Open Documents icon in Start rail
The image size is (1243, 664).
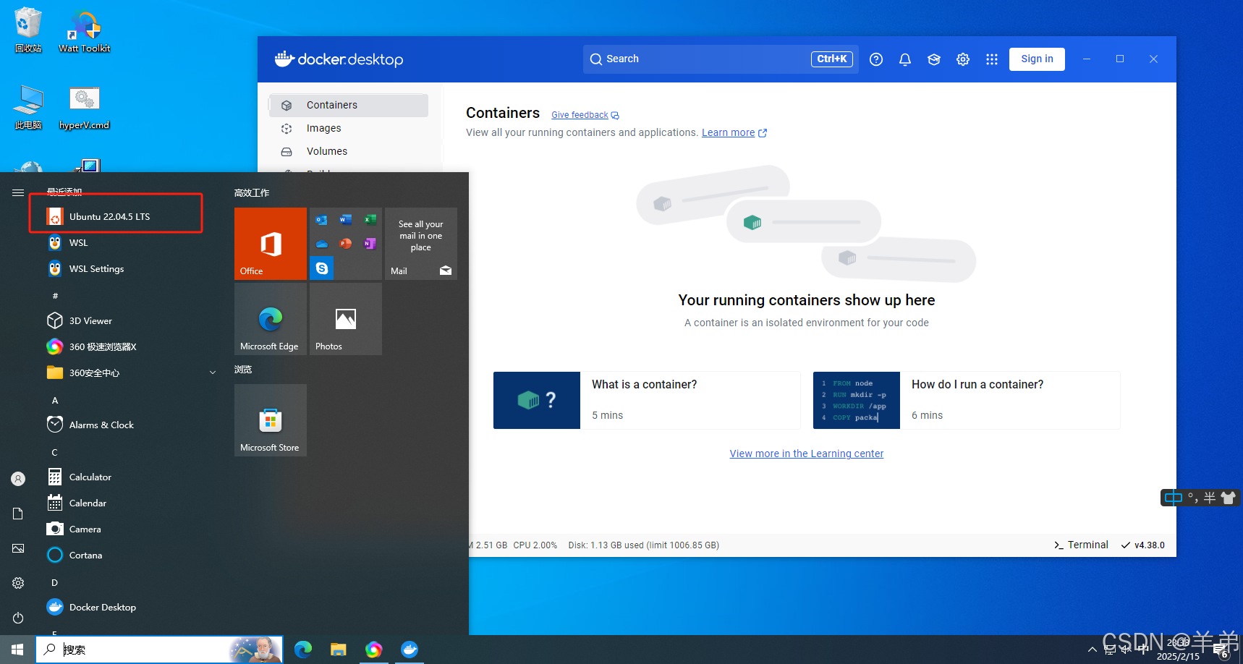click(x=18, y=514)
